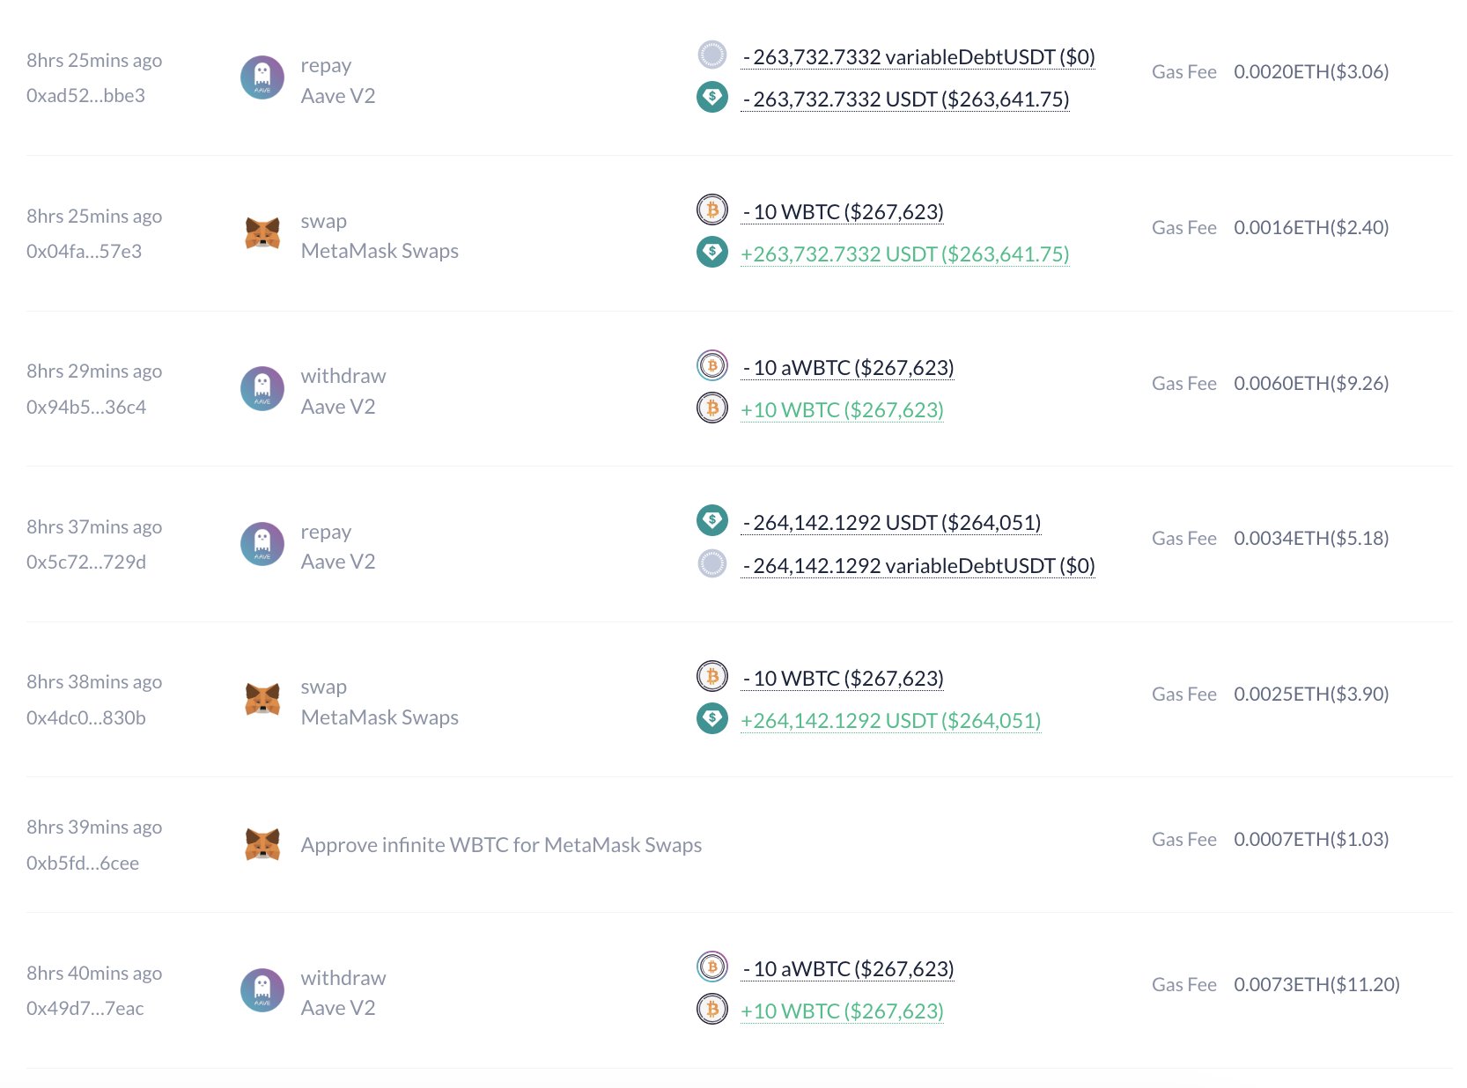Open transaction 0x94b5...36c4
The image size is (1467, 1088).
pyautogui.click(x=85, y=407)
